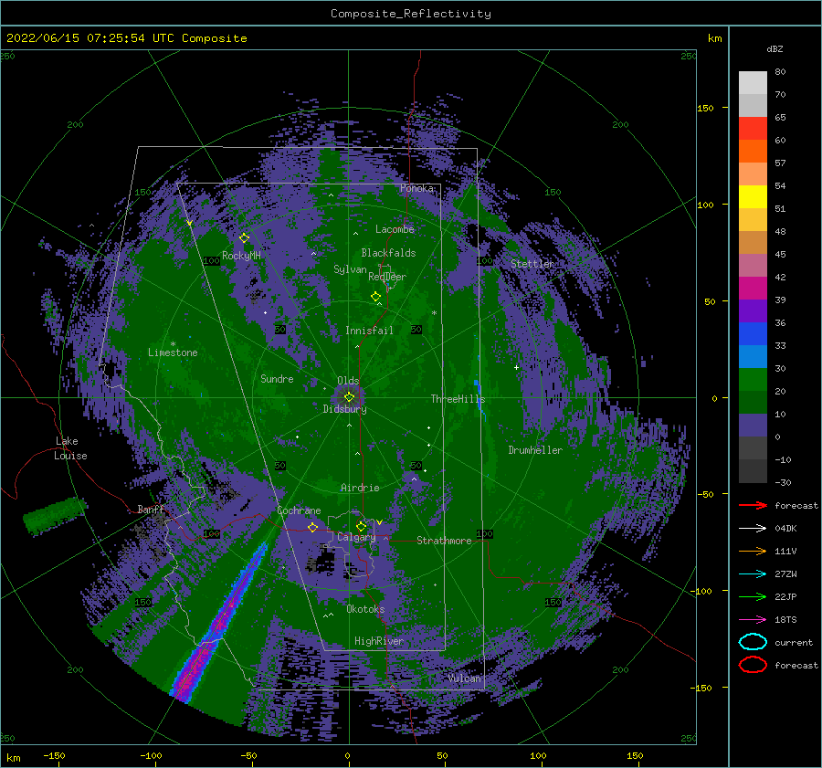This screenshot has height=768, width=822.
Task: Click the white 04DK arrow icon
Action: pos(753,528)
